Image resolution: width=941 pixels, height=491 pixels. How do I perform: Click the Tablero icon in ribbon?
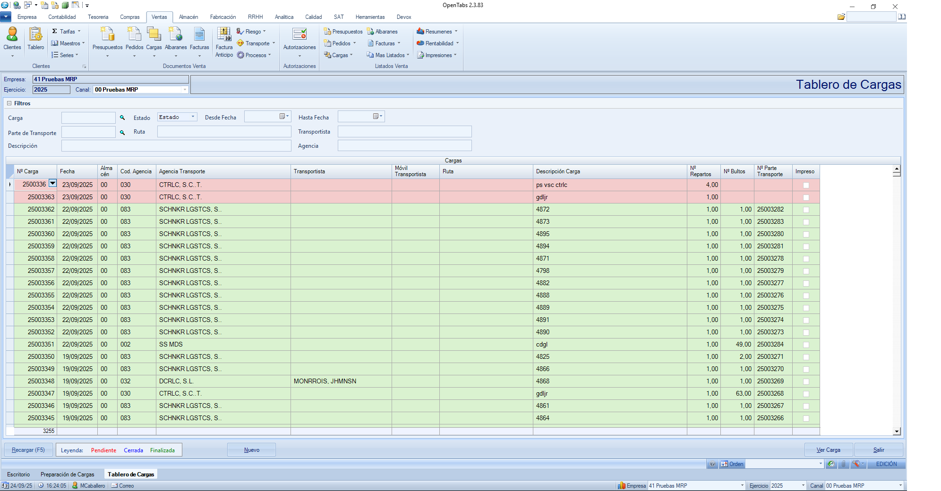[35, 38]
